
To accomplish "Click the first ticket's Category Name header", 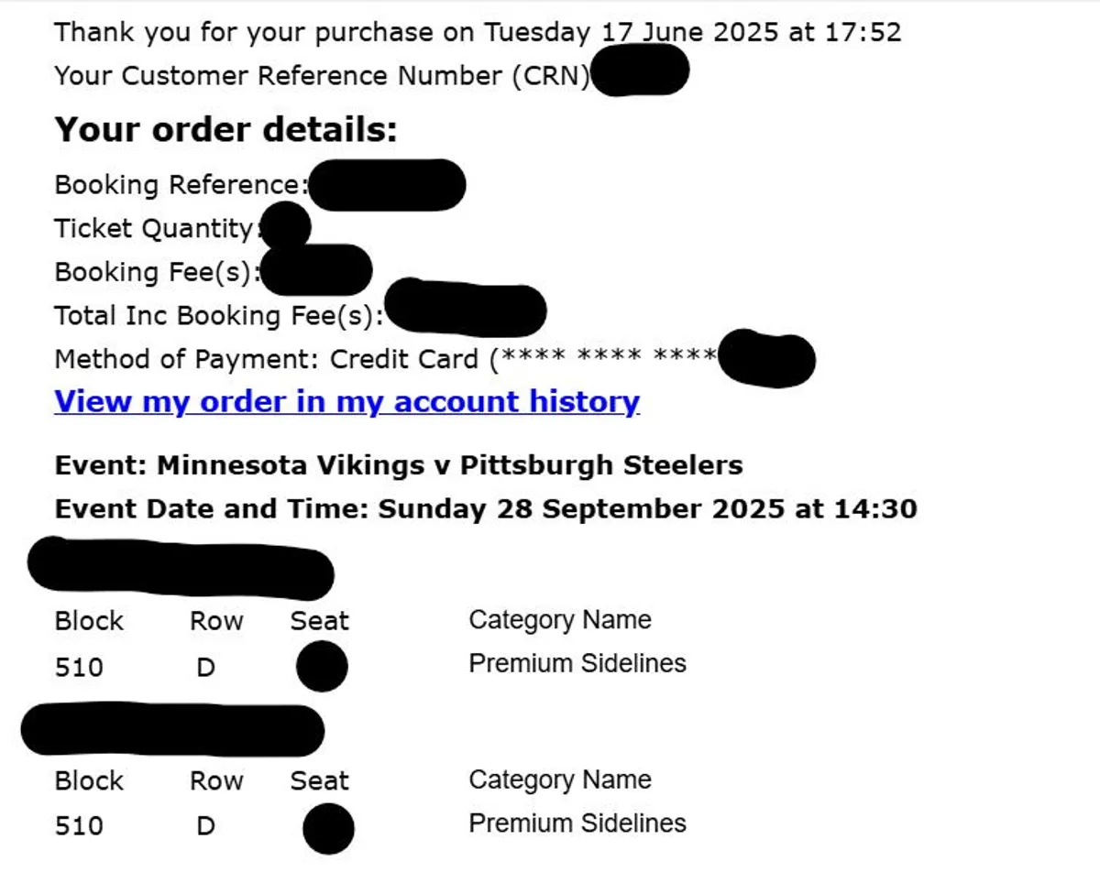I will 560,620.
